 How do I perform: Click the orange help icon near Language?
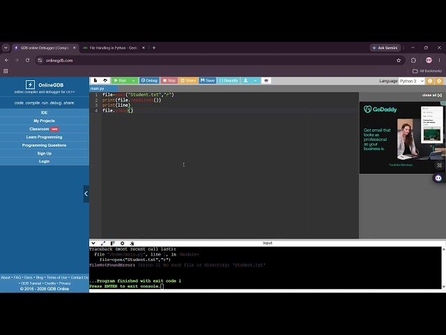[430, 81]
